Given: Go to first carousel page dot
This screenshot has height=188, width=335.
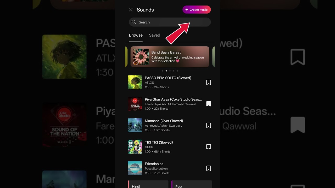Looking at the screenshot, I should [x=162, y=71].
